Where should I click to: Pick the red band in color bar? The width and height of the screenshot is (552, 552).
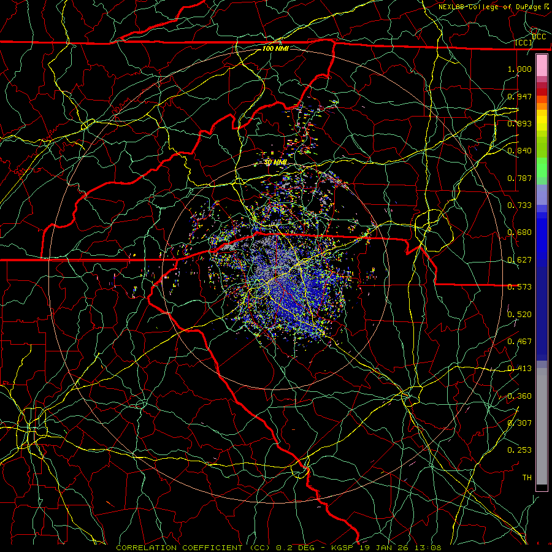click(x=542, y=92)
